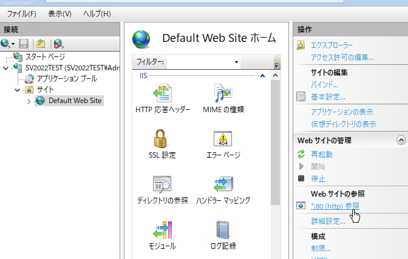Click the 再起動 link
Image resolution: width=408 pixels, height=259 pixels.
tap(322, 154)
